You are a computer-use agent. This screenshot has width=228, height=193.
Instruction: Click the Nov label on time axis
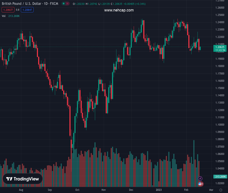(103, 190)
